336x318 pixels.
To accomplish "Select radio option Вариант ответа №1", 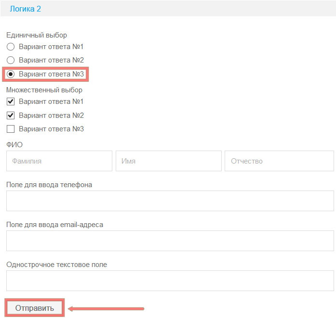I will [11, 47].
